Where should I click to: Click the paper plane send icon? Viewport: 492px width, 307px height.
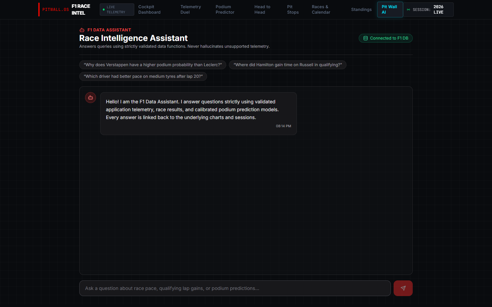403,288
